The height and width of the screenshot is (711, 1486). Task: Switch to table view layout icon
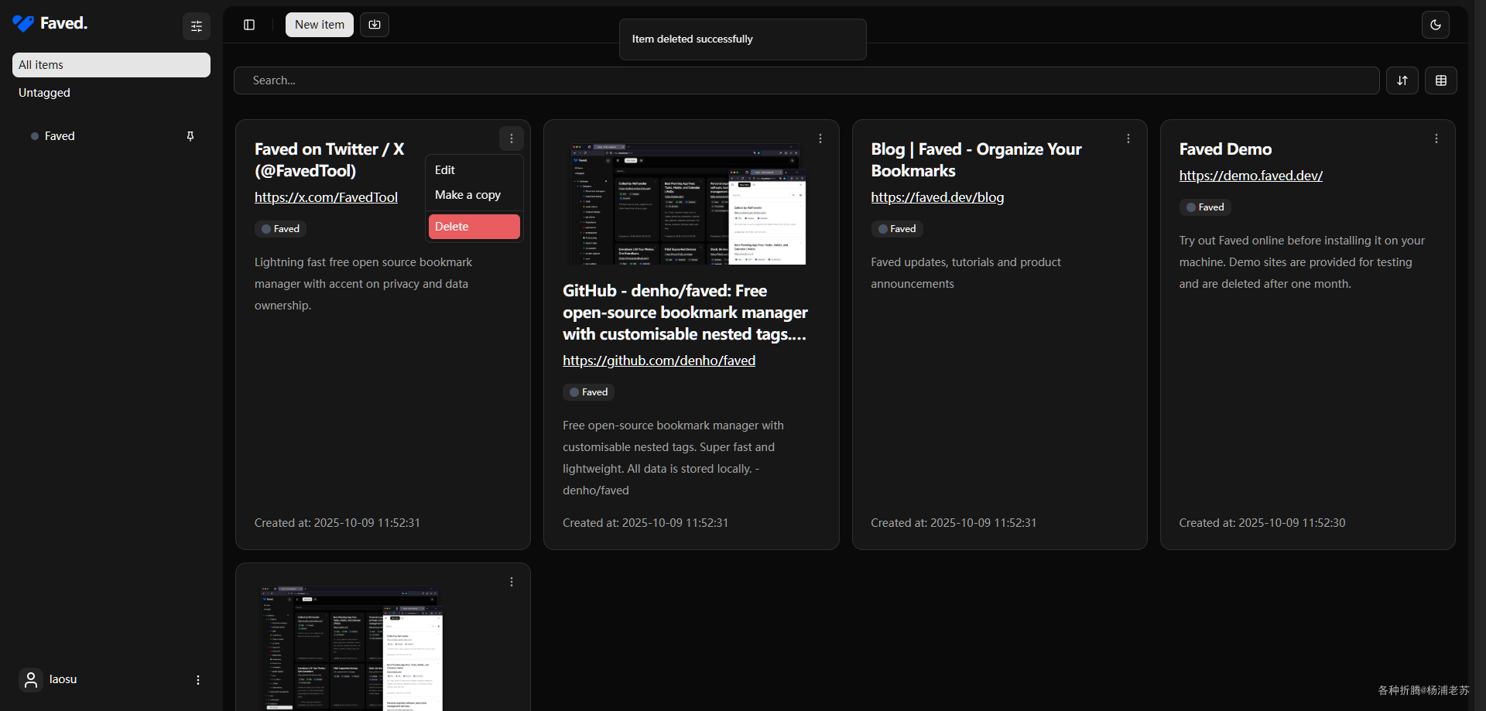pyautogui.click(x=1441, y=80)
